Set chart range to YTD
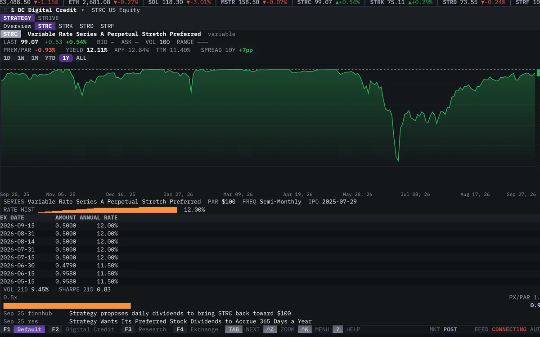The height and width of the screenshot is (337, 540). click(x=50, y=58)
